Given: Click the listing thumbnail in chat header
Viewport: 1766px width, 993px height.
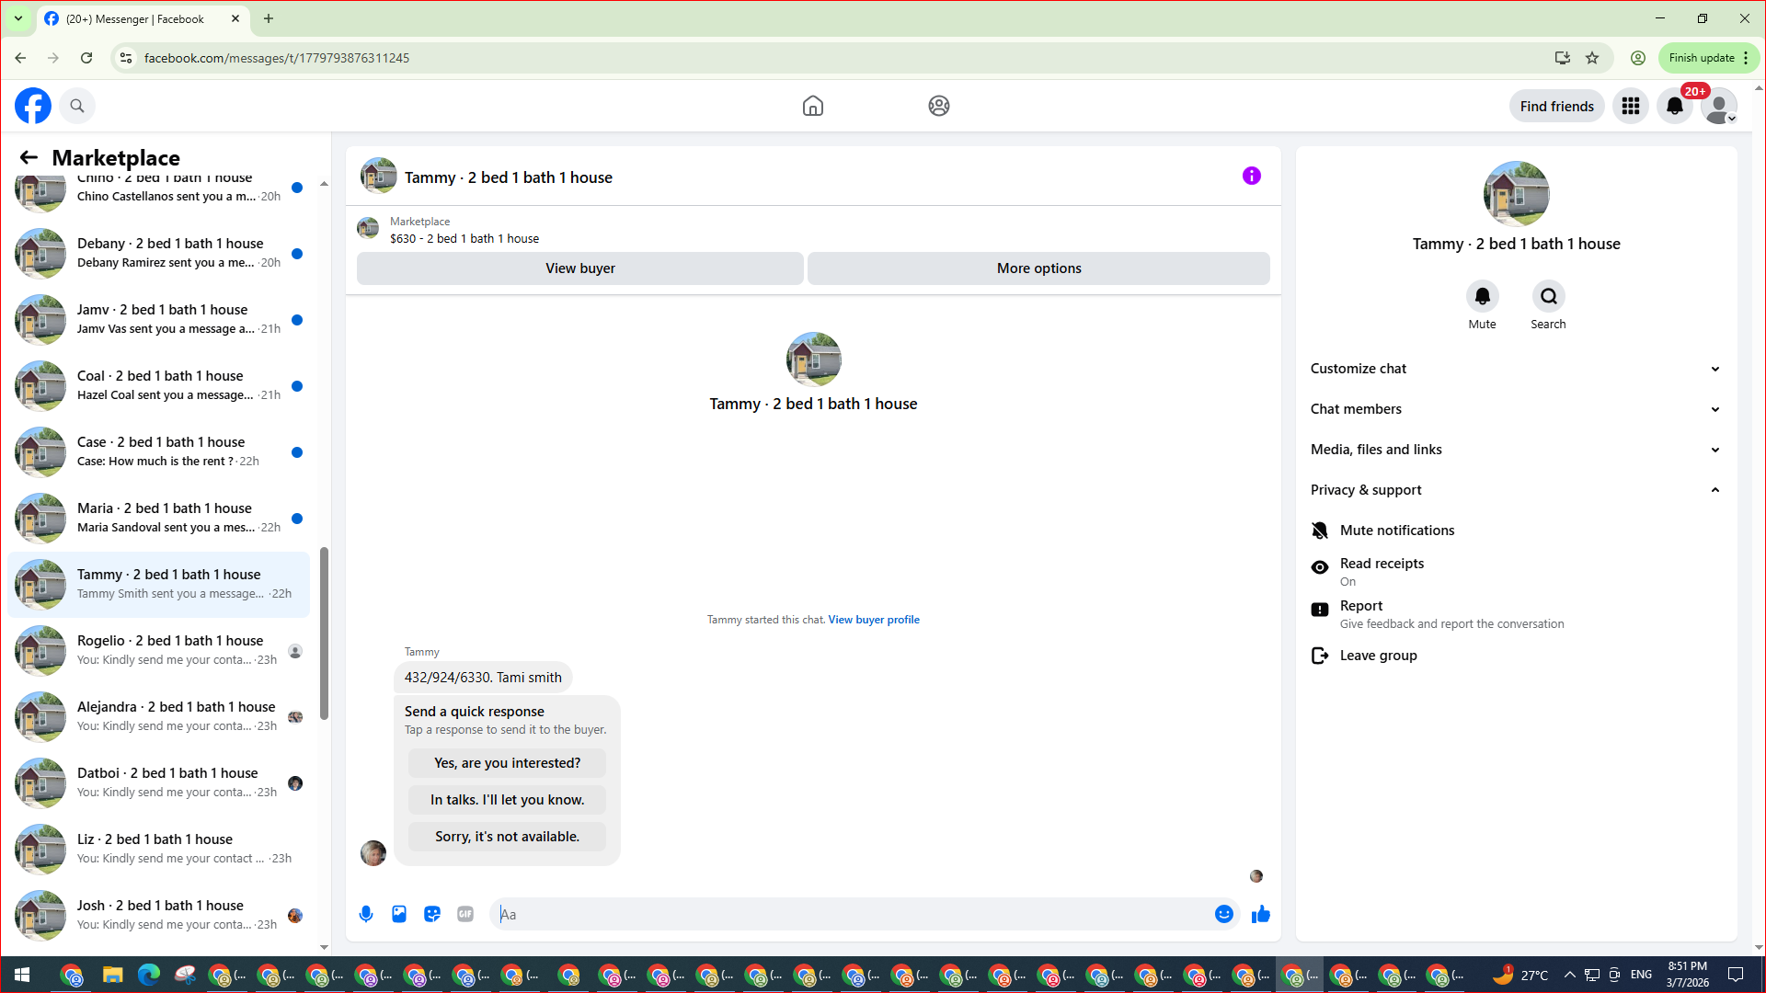Looking at the screenshot, I should tap(379, 176).
